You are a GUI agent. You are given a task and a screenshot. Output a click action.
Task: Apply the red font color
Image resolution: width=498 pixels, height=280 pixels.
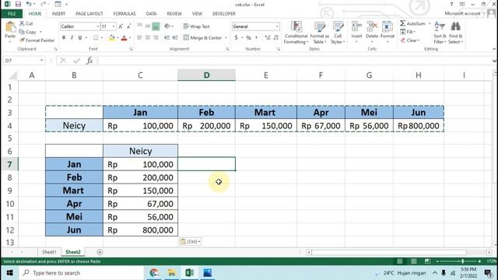(124, 38)
